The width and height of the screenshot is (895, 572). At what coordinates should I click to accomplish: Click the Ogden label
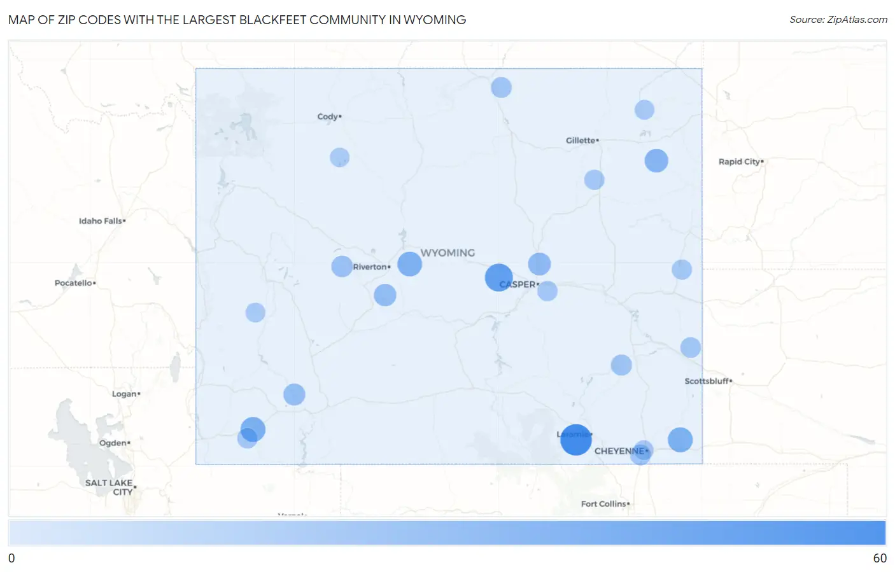click(x=114, y=443)
